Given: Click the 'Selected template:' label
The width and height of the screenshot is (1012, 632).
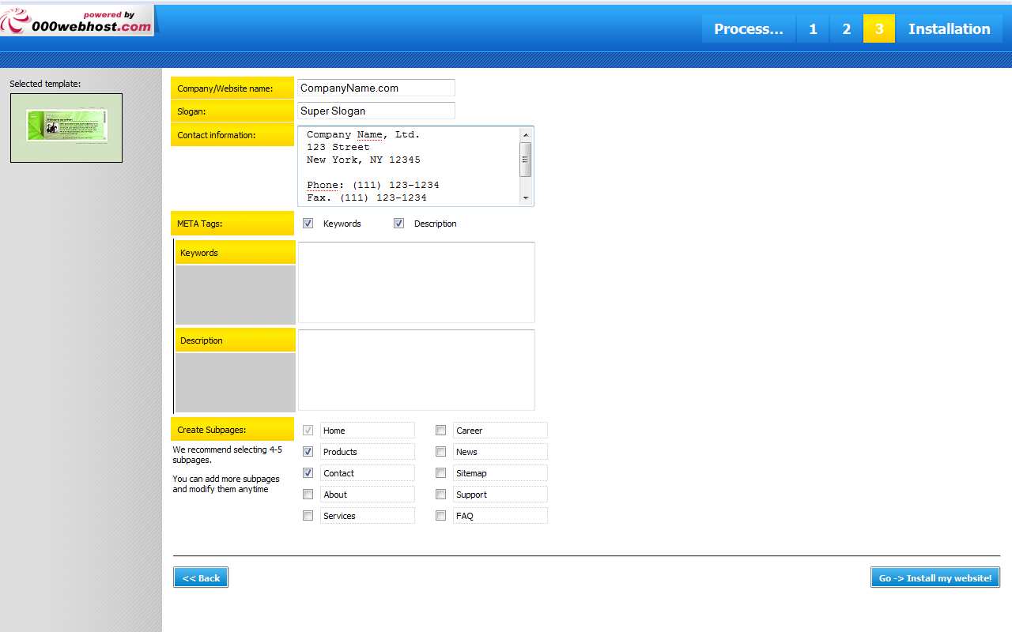Looking at the screenshot, I should pyautogui.click(x=45, y=84).
